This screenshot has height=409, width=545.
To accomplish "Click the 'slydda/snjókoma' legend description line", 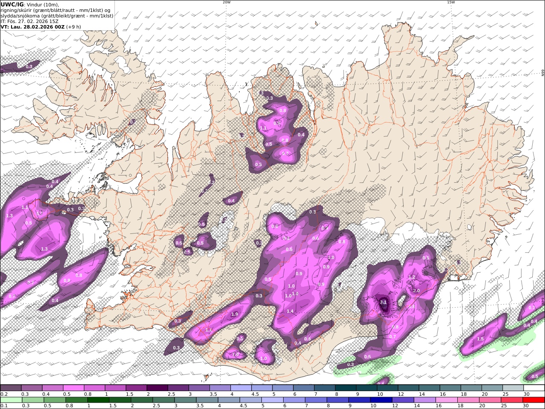I will (57, 15).
